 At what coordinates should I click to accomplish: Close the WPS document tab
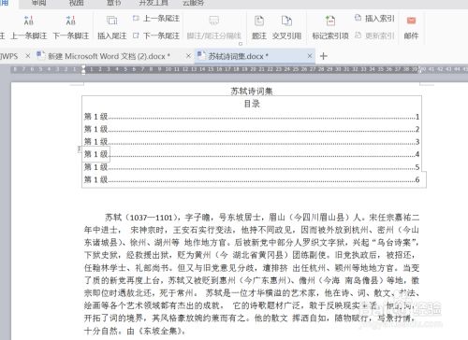(28, 56)
